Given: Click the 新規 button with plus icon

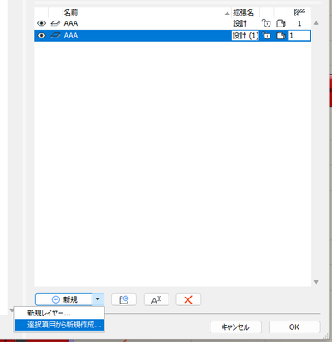Looking at the screenshot, I should (64, 299).
